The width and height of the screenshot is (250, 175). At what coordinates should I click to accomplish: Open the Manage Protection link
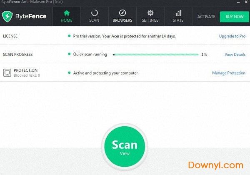229,73
